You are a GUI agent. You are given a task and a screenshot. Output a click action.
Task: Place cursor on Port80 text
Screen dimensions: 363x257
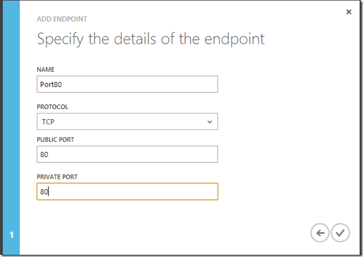tap(51, 84)
